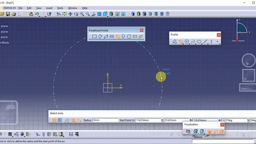The image size is (256, 144).
Task: Expand the Point tool flyout arrow
Action: (220, 44)
